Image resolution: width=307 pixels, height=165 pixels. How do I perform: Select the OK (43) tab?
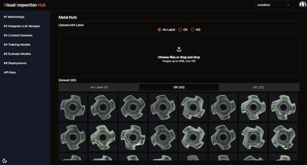tap(179, 87)
